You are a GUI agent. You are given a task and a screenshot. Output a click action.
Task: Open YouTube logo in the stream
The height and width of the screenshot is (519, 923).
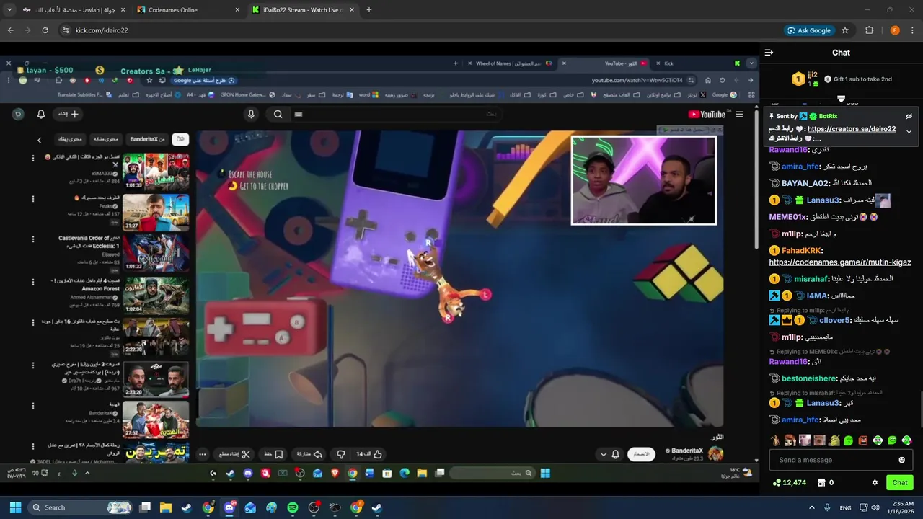(x=707, y=115)
